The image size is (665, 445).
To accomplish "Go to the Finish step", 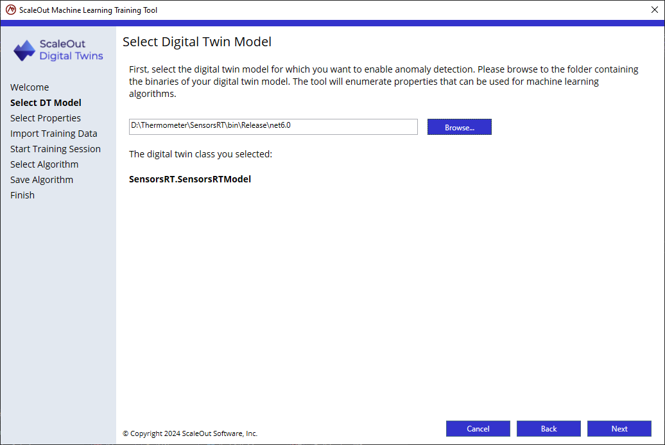I will [22, 195].
